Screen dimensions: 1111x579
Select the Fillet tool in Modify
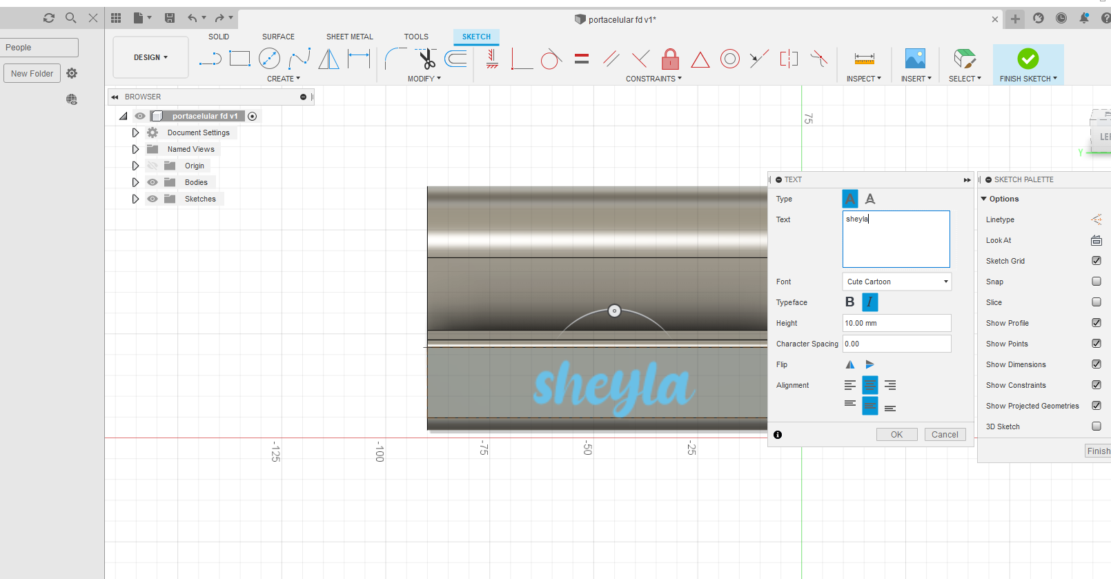(395, 59)
